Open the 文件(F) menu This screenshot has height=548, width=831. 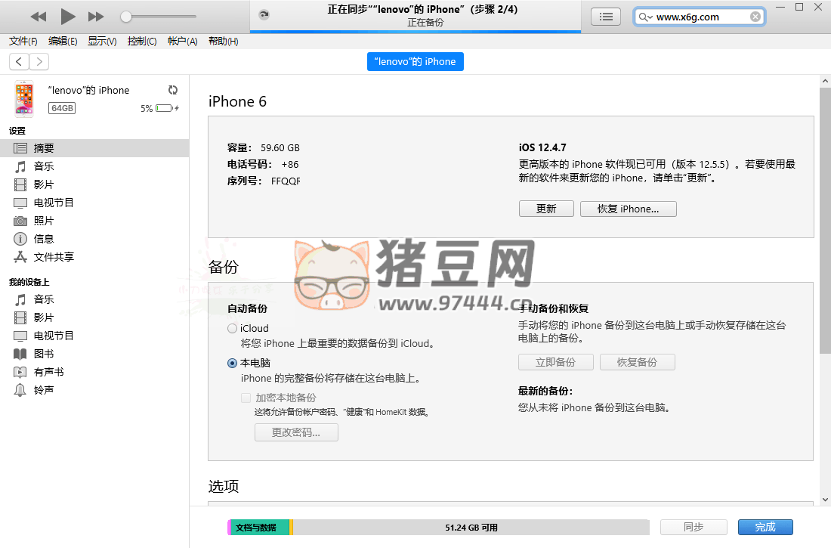coord(23,42)
